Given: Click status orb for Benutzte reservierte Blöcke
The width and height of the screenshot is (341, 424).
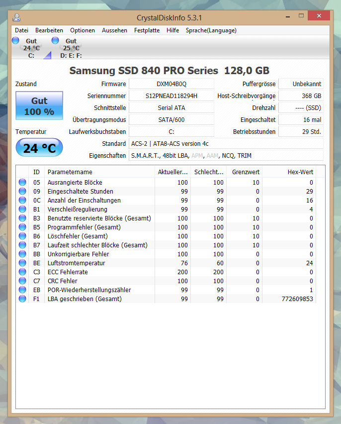Looking at the screenshot, I should (x=22, y=218).
